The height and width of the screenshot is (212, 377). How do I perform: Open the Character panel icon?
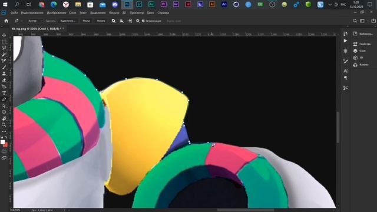point(346,71)
